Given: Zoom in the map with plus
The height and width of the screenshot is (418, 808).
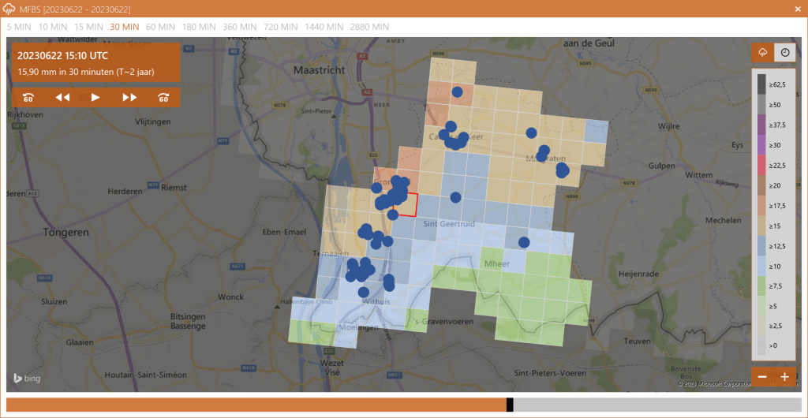Looking at the screenshot, I should [x=784, y=377].
